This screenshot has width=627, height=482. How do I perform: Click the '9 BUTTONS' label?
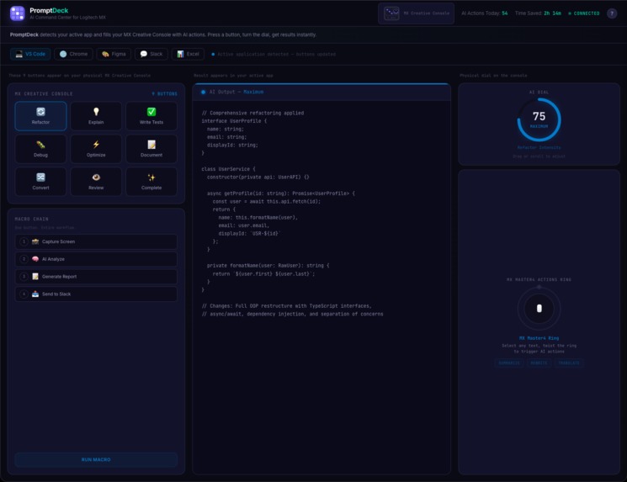click(164, 94)
